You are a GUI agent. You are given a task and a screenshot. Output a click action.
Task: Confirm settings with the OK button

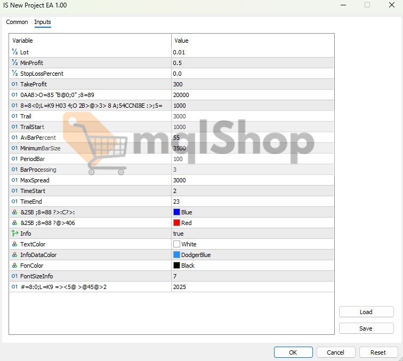(x=293, y=352)
